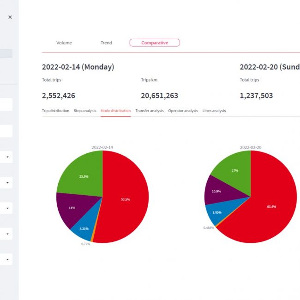Switch to the Volume tab
The height and width of the screenshot is (300, 300).
[64, 43]
